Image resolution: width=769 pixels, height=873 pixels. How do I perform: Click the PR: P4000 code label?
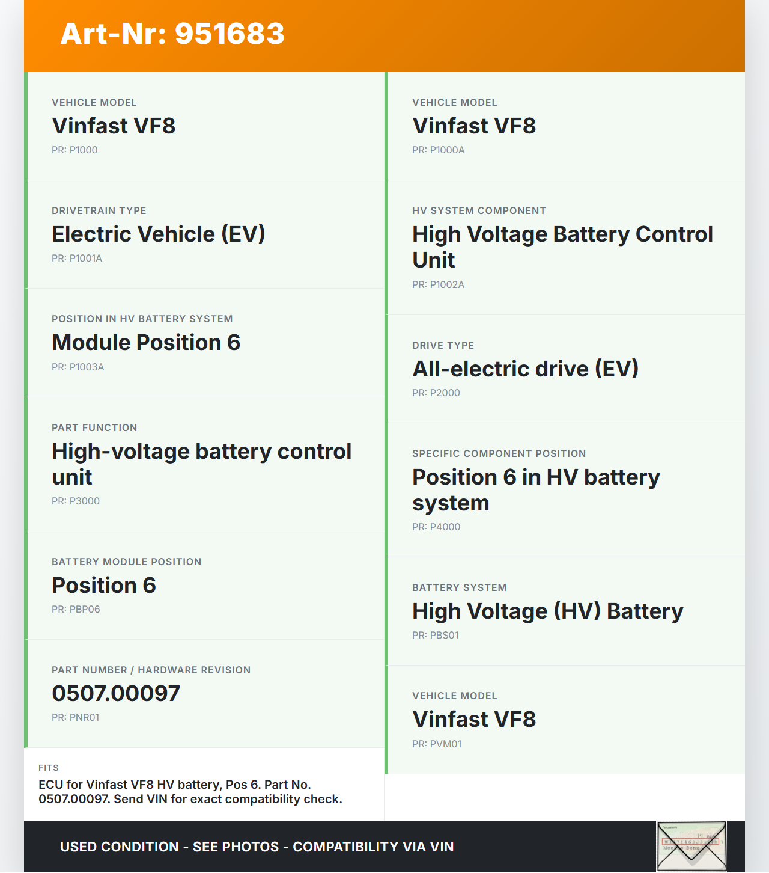(436, 527)
